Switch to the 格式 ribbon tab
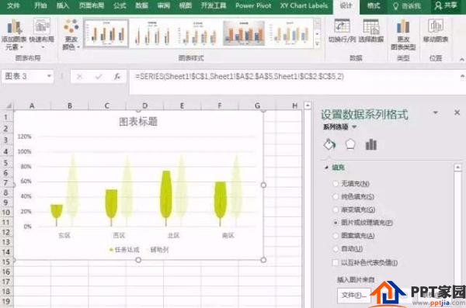Viewport: 466px width, 308px height. [x=374, y=5]
